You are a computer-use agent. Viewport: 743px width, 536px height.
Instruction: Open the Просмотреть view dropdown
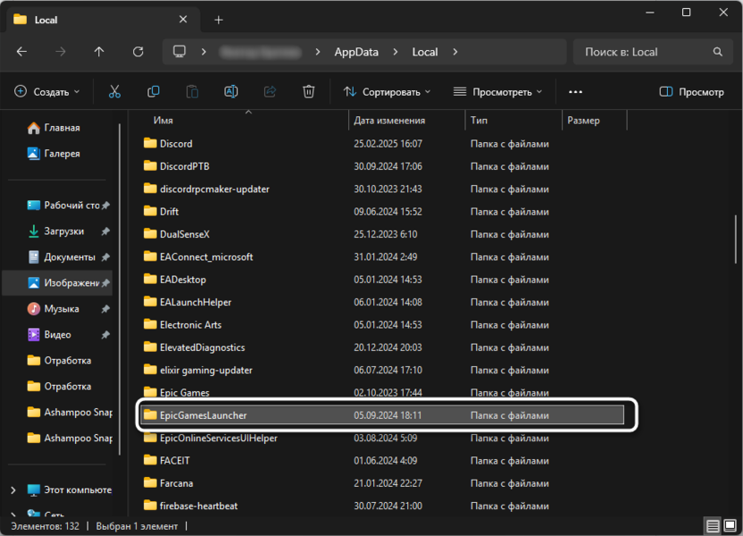point(497,91)
